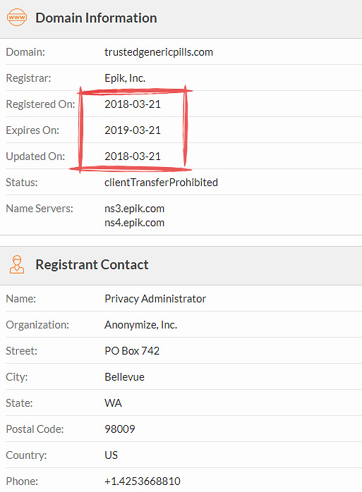
Task: Click the ns4.epik.com name server
Action: 135,223
